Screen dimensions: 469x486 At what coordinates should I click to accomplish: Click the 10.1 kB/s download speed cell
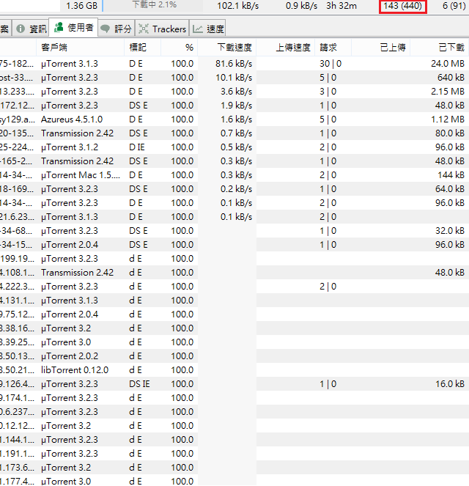pyautogui.click(x=234, y=78)
